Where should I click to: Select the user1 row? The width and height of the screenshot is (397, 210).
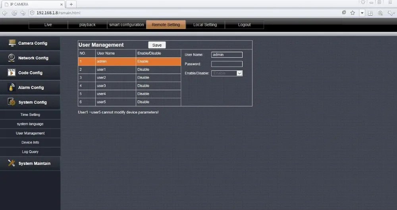pyautogui.click(x=129, y=70)
